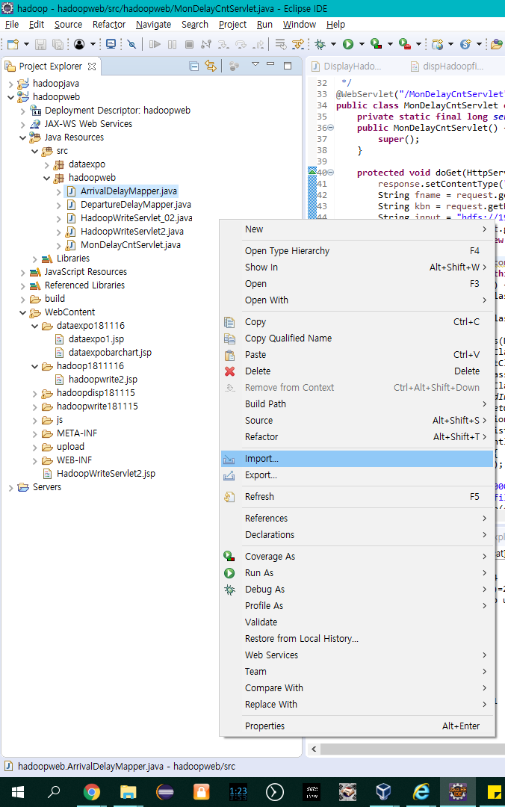The image size is (505, 807).
Task: Collapse the doGet method fold marker
Action: click(x=330, y=173)
